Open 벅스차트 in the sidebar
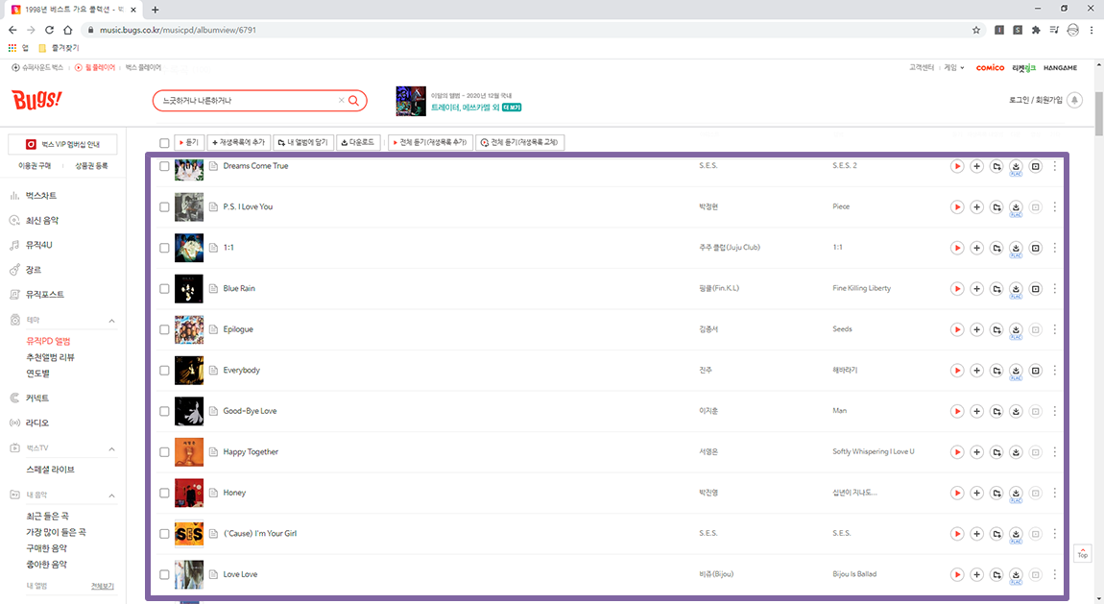1104x604 pixels. 41,196
